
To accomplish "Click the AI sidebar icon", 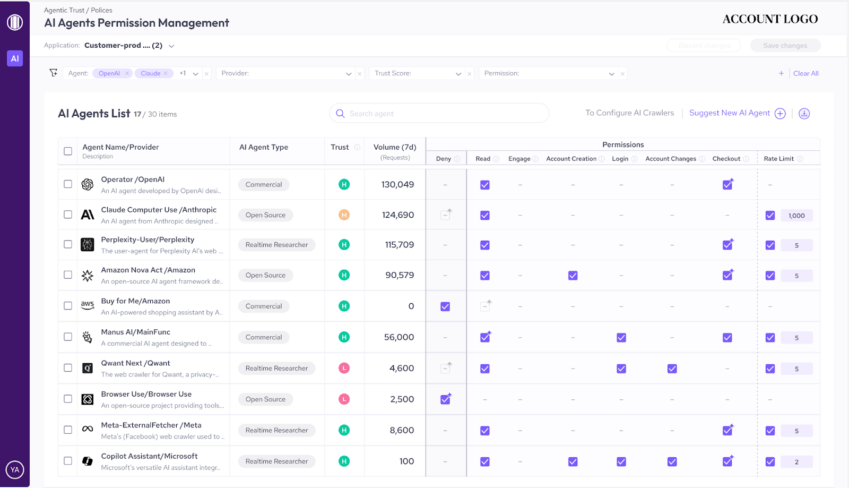I will point(15,58).
